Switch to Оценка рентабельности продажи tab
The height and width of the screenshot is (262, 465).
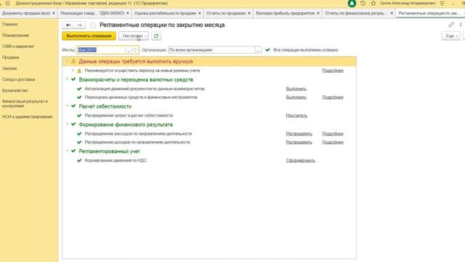(165, 13)
